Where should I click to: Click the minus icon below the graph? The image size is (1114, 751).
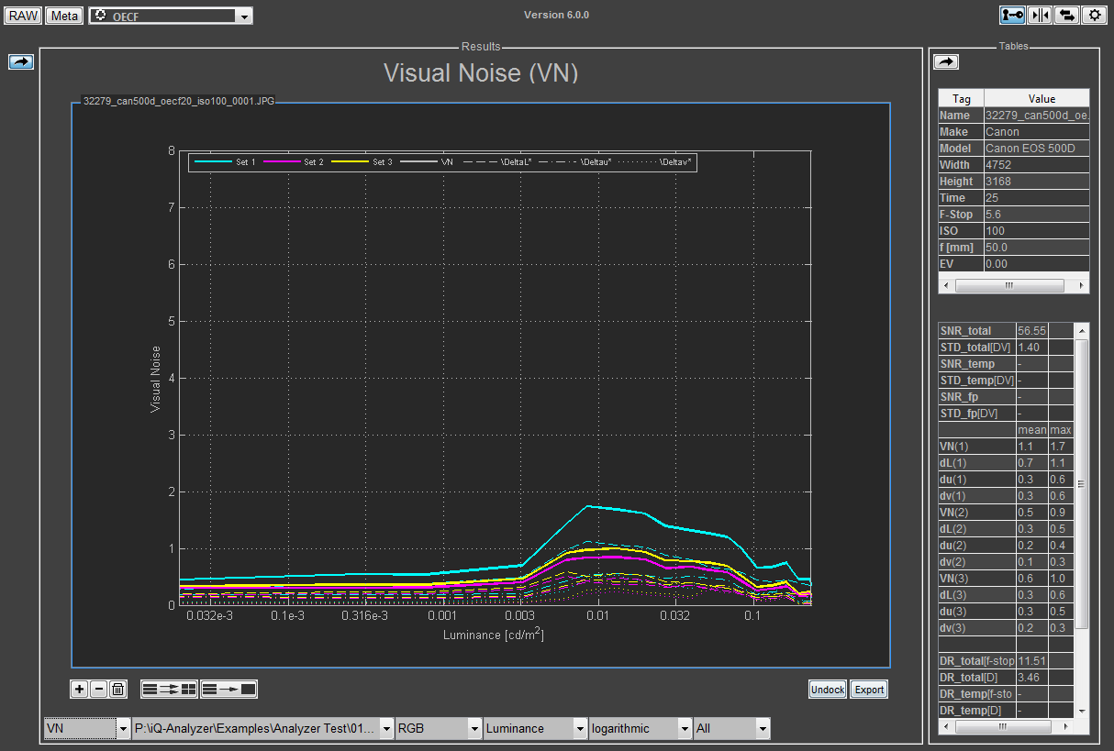point(98,690)
